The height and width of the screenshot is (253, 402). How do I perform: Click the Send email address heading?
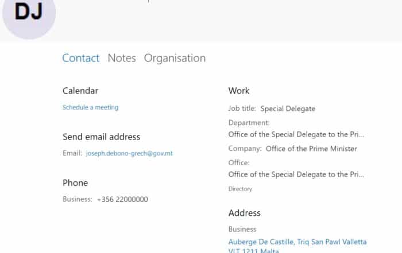tap(101, 137)
